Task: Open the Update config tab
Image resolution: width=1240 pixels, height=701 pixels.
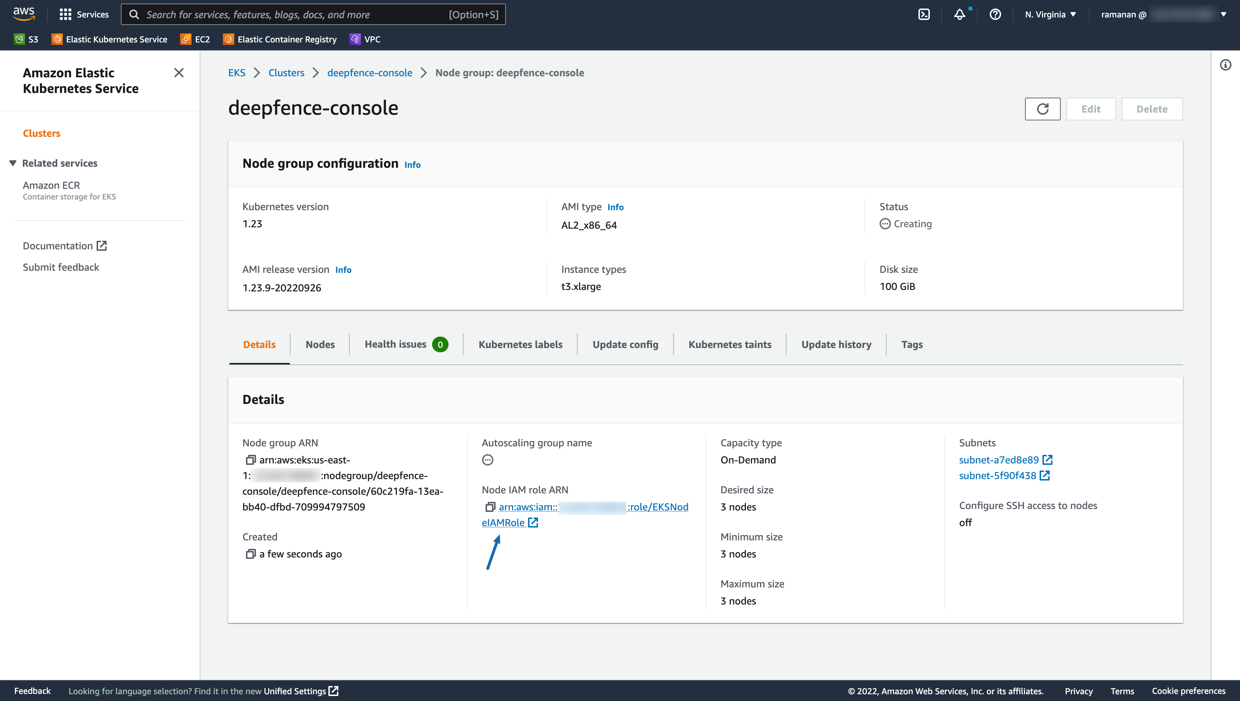Action: 625,345
